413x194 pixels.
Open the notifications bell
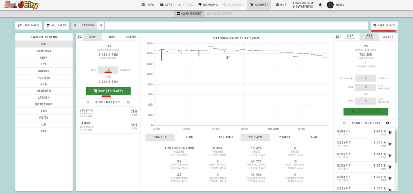(321, 5)
